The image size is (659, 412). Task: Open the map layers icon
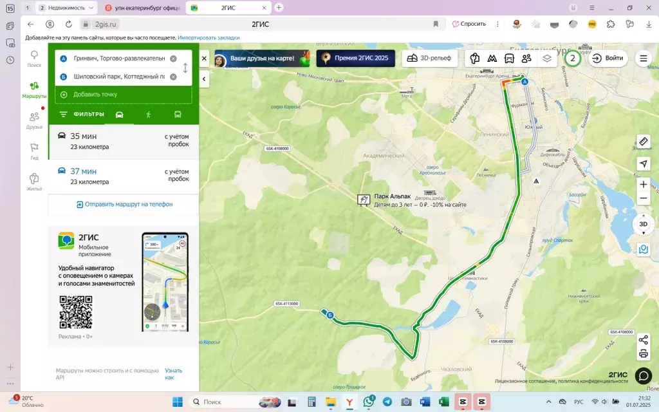coord(547,59)
